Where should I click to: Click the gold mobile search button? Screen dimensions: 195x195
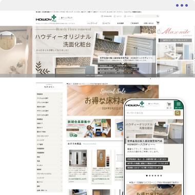pyautogui.click(x=178, y=113)
